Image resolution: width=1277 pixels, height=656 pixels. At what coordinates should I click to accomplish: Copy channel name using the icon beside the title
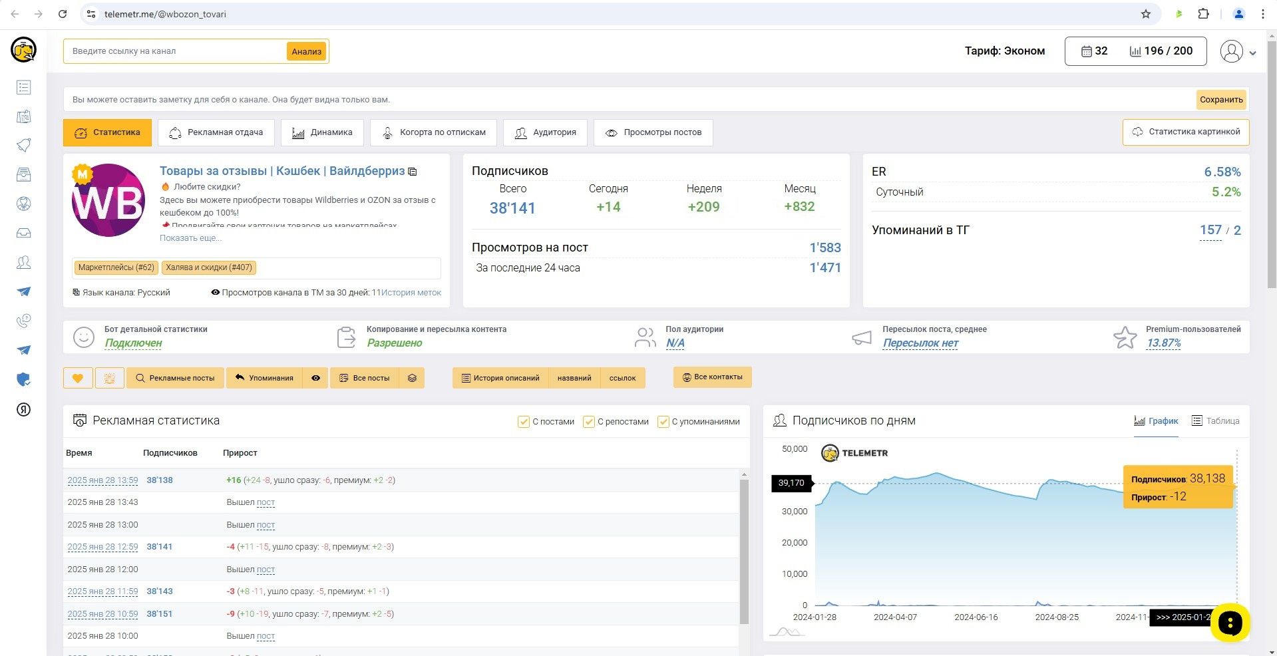click(x=413, y=172)
